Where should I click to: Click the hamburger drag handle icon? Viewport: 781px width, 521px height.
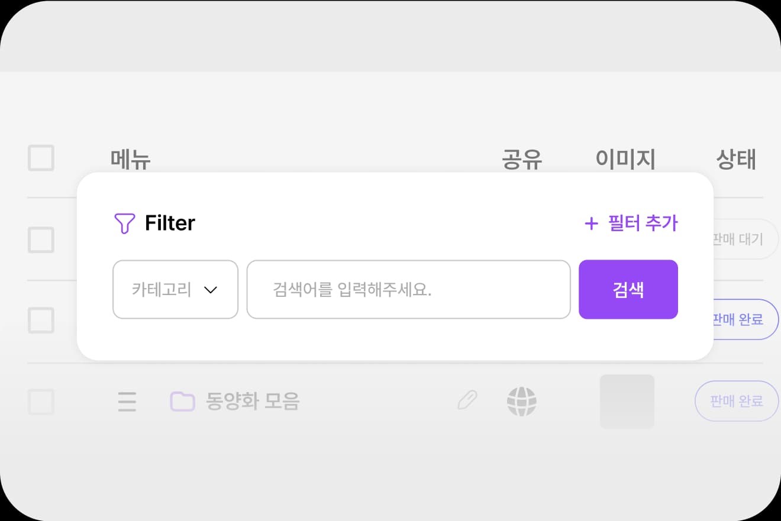click(x=127, y=402)
